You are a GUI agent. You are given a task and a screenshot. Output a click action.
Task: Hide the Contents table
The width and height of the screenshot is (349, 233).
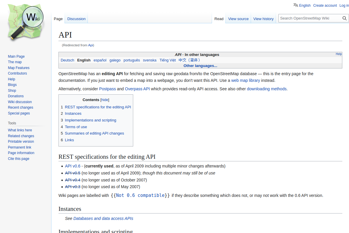[105, 100]
